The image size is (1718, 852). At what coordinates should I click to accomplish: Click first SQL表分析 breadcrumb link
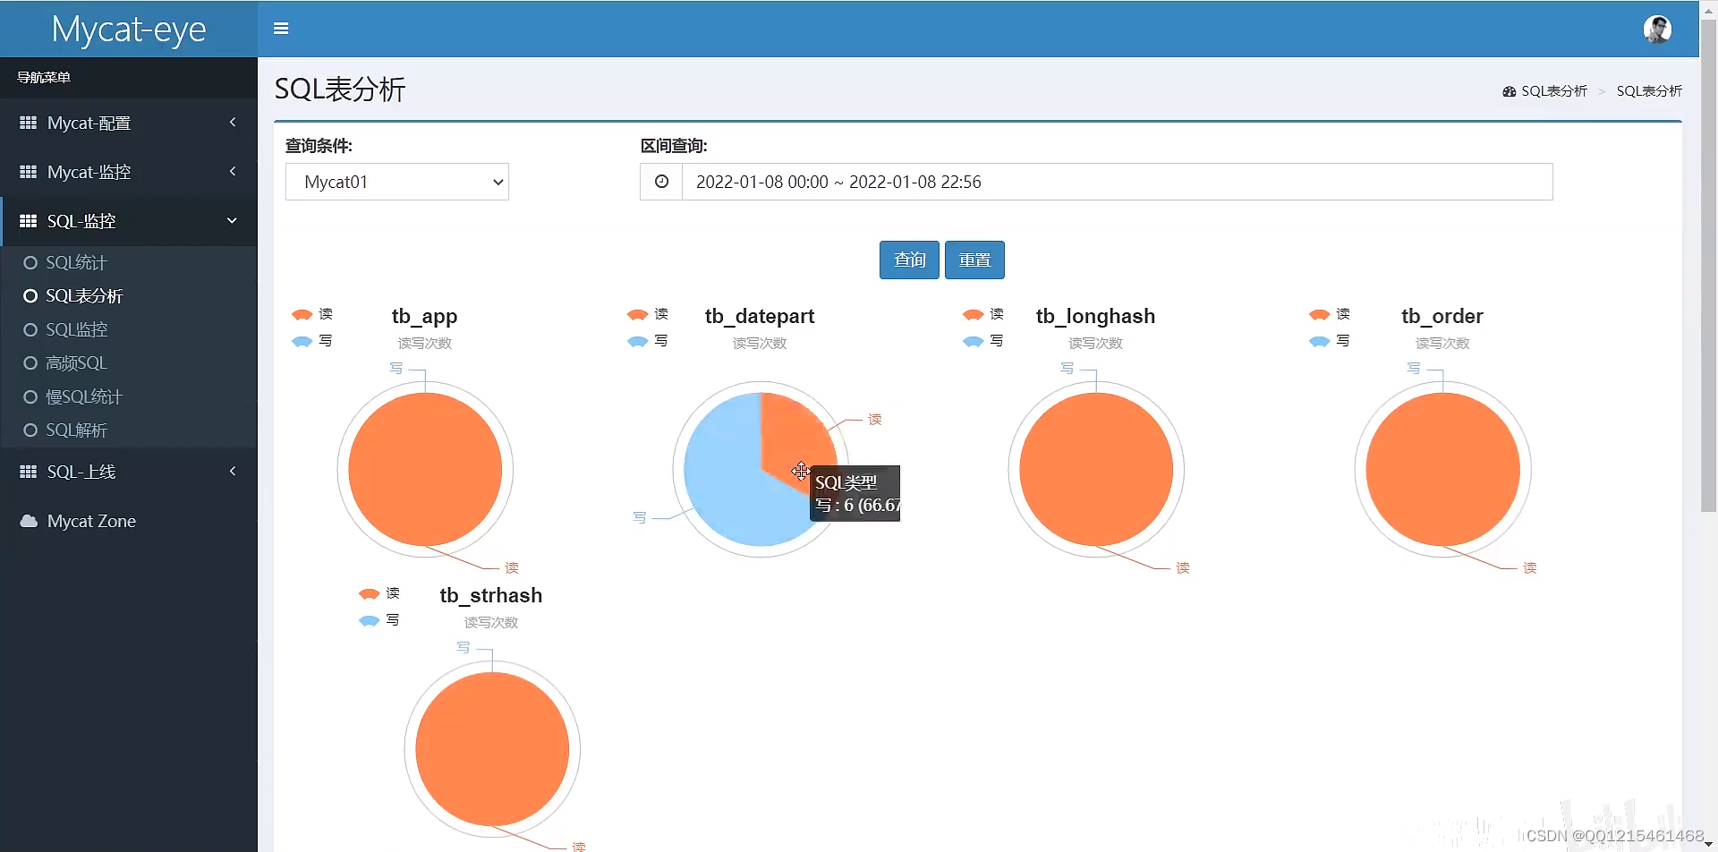[1554, 91]
